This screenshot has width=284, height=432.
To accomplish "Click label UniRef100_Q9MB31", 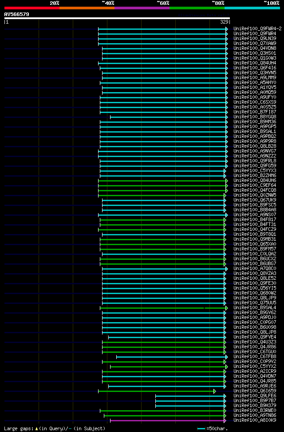I will (255, 239).
